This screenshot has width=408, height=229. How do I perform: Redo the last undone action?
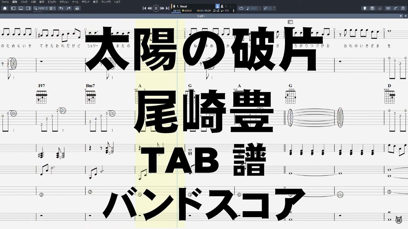[x=68, y=8]
